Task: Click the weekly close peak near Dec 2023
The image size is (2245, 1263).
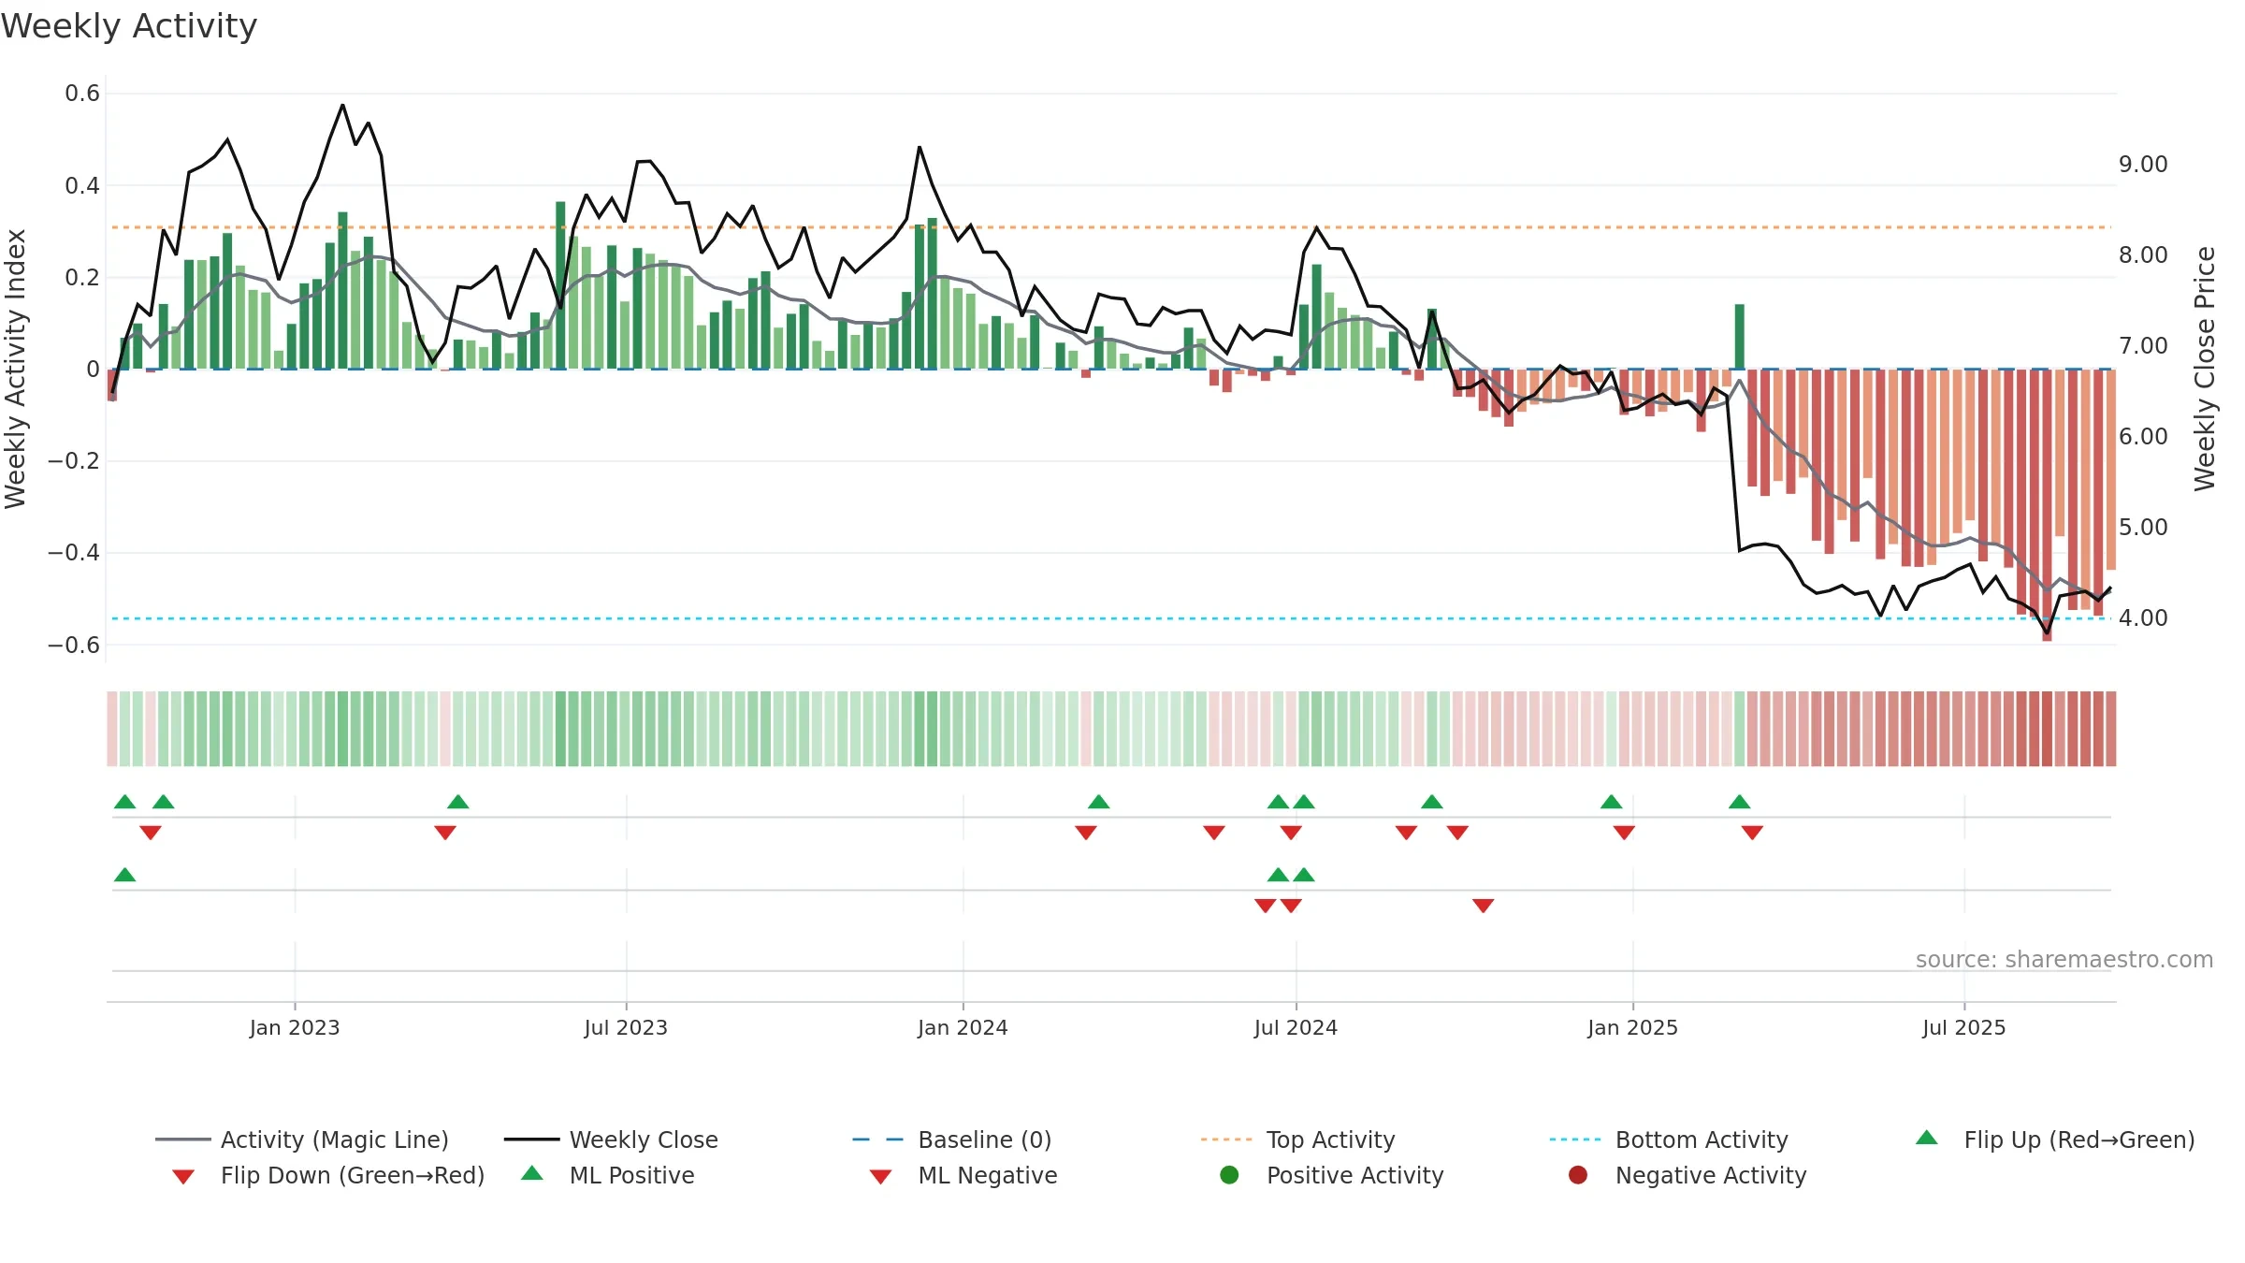Action: pos(920,148)
